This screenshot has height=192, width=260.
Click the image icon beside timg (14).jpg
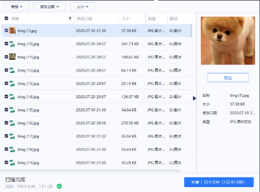tap(12, 97)
